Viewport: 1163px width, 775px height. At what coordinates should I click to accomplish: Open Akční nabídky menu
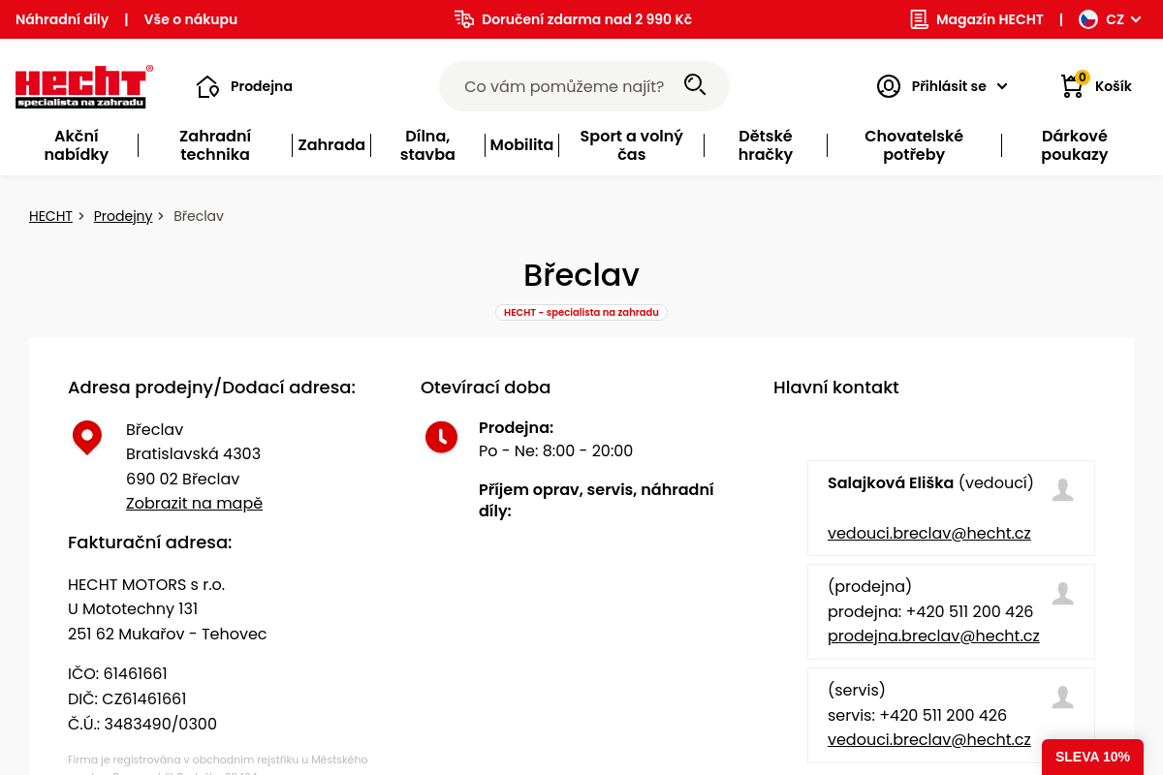tap(77, 145)
